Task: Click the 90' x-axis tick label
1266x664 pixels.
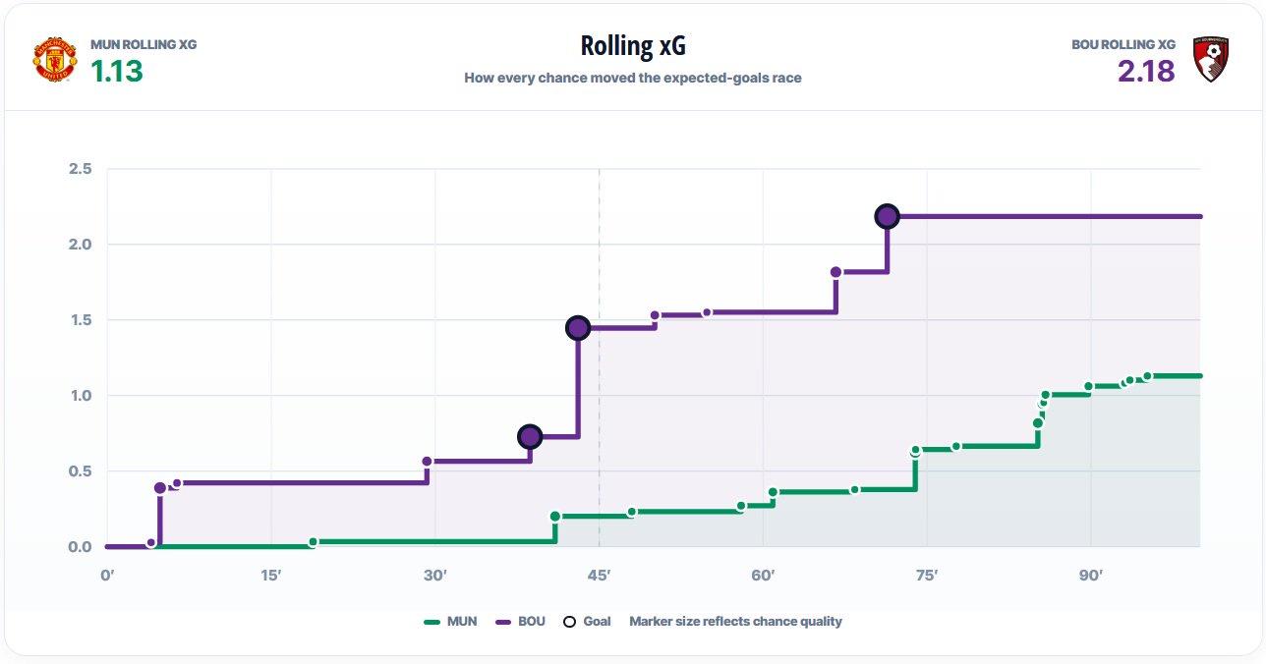Action: pyautogui.click(x=1090, y=575)
